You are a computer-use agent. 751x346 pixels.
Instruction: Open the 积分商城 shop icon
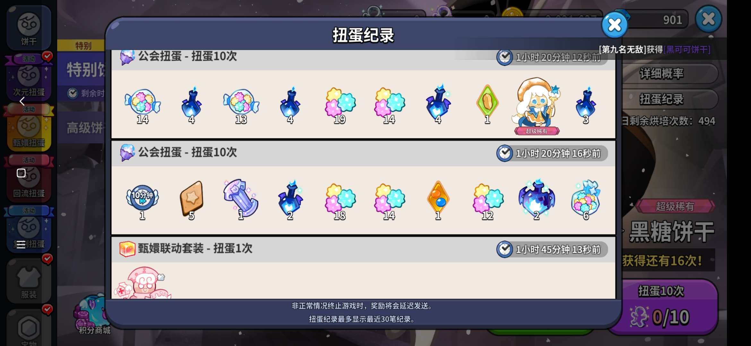(x=93, y=315)
